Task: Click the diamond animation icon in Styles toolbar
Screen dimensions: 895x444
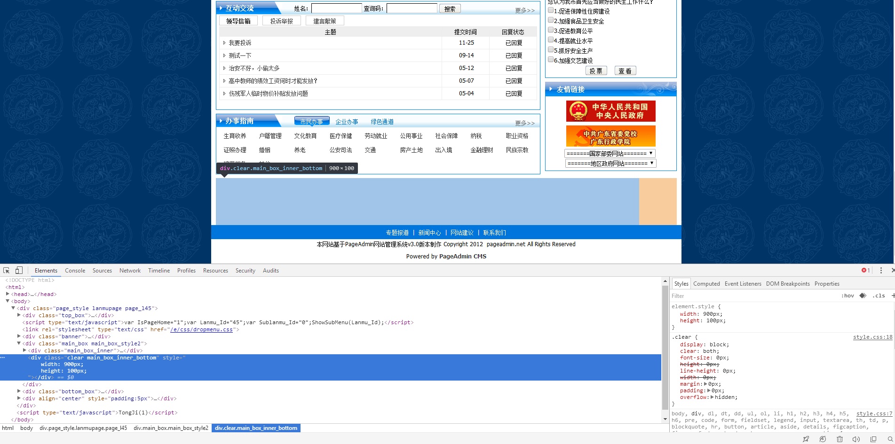Action: (x=863, y=296)
